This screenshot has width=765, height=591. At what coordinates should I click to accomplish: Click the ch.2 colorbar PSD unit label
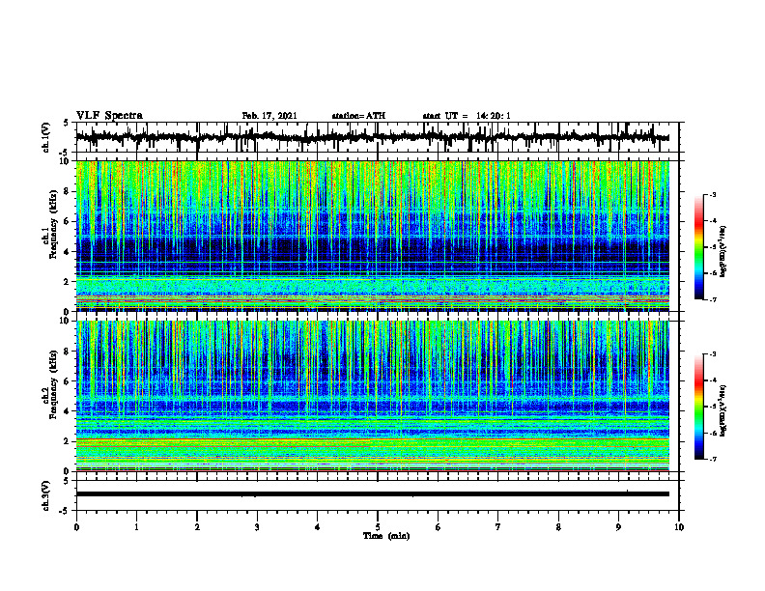pos(723,410)
